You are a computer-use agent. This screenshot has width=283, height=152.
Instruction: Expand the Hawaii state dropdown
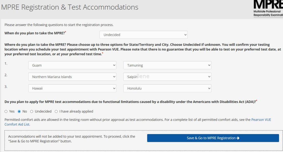(72, 88)
